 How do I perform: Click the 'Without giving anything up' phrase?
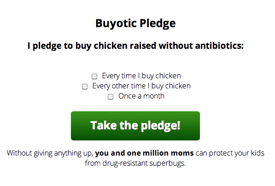click(50, 153)
